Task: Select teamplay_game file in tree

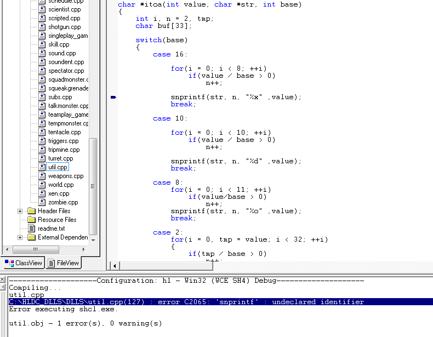Action: point(68,115)
